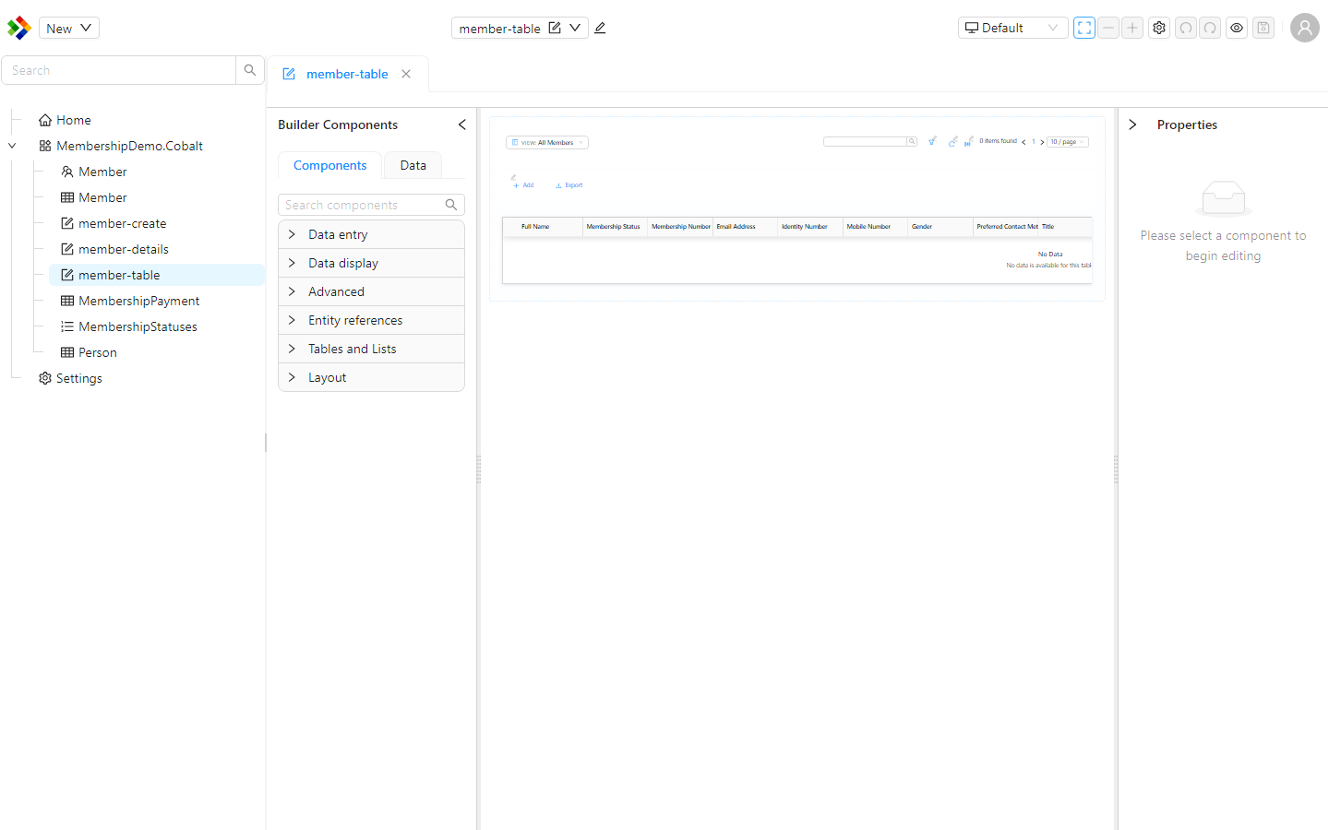Click the Home item in sidebar
Viewport: 1329px width, 830px height.
(x=73, y=120)
